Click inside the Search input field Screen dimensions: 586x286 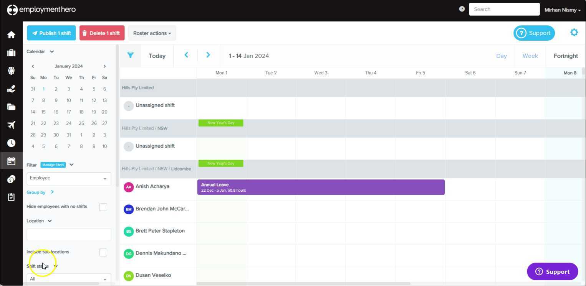point(504,9)
